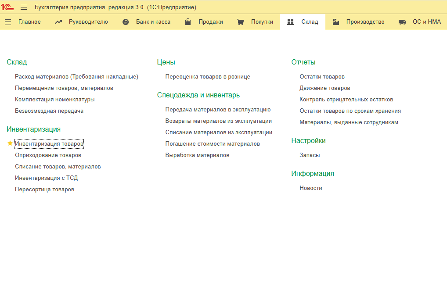447x290 pixels.
Task: Open the Новости information link
Action: click(x=311, y=188)
